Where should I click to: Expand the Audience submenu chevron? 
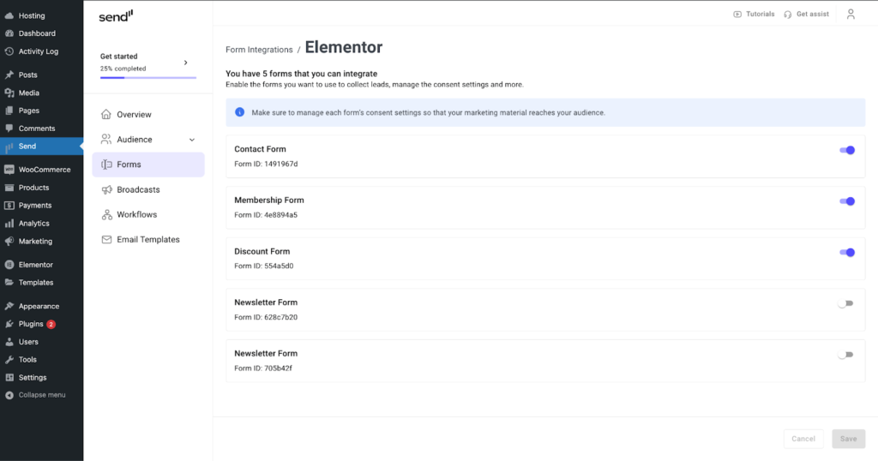coord(192,140)
